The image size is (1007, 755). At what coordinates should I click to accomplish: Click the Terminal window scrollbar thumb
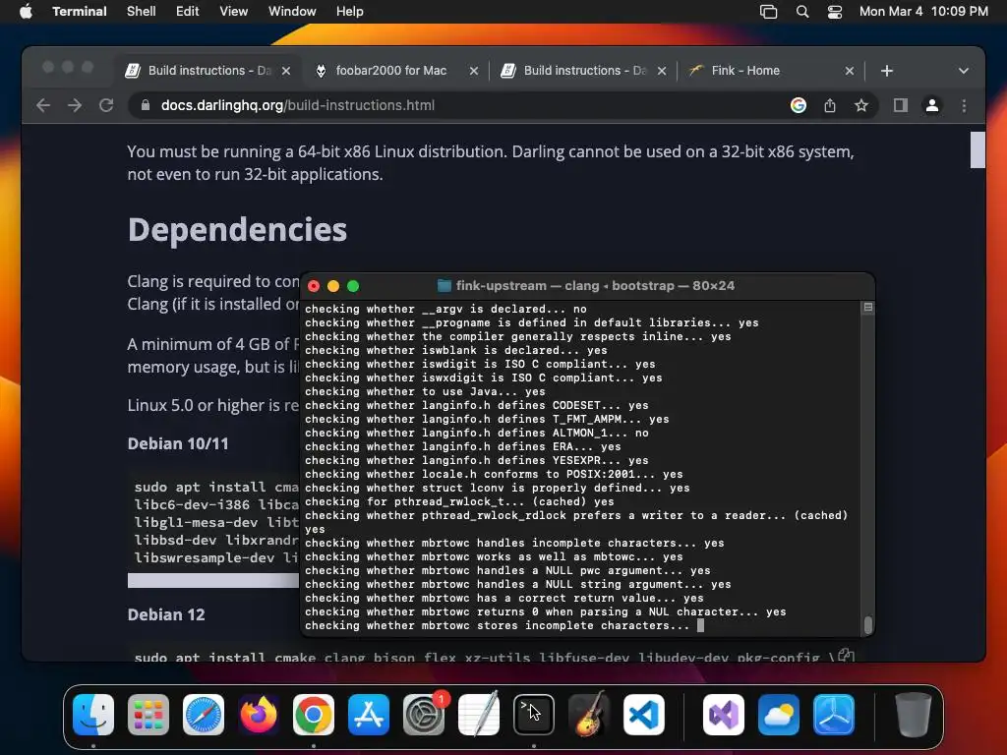click(868, 624)
